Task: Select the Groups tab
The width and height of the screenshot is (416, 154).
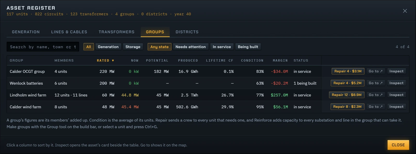Action: pyautogui.click(x=155, y=32)
